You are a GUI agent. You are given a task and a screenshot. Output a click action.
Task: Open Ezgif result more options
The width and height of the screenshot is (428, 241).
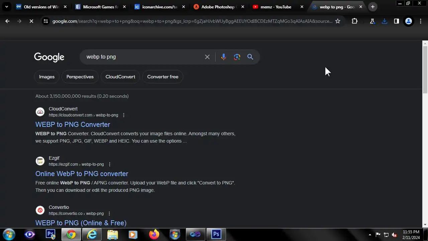click(x=109, y=164)
